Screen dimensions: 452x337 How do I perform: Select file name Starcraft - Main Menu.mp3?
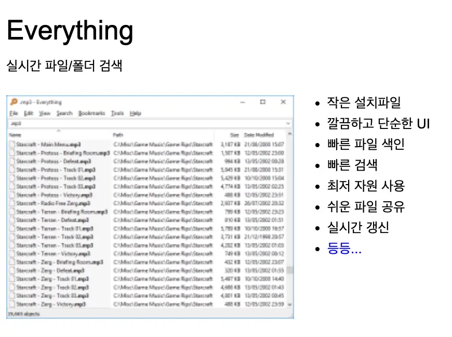pyautogui.click(x=48, y=144)
